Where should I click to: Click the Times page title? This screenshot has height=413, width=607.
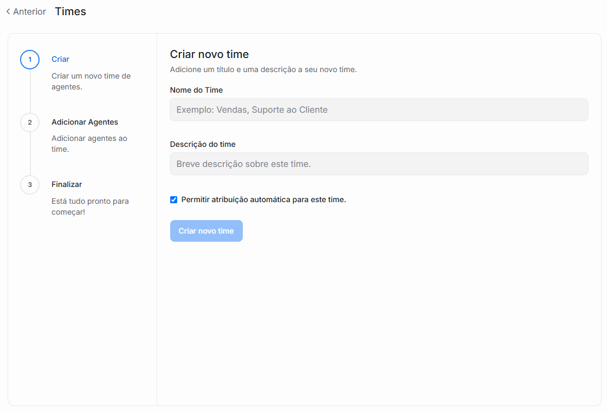click(x=70, y=11)
